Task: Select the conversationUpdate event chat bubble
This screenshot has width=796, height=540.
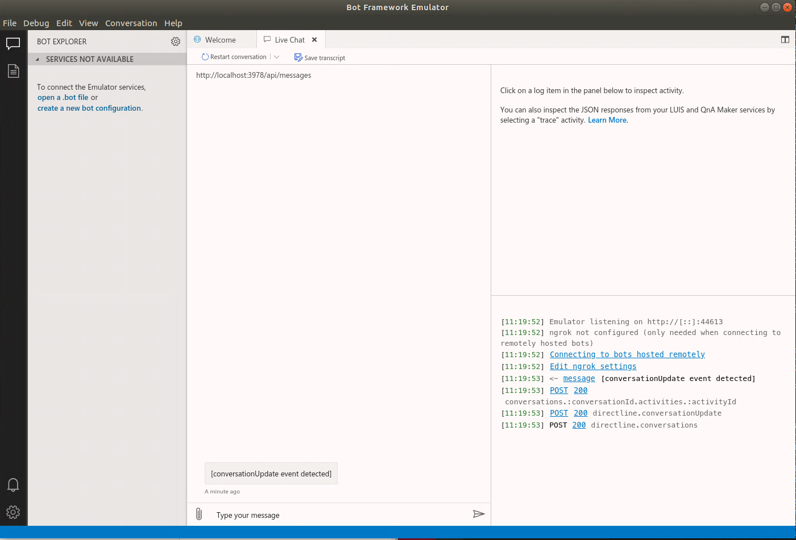Action: pos(271,474)
